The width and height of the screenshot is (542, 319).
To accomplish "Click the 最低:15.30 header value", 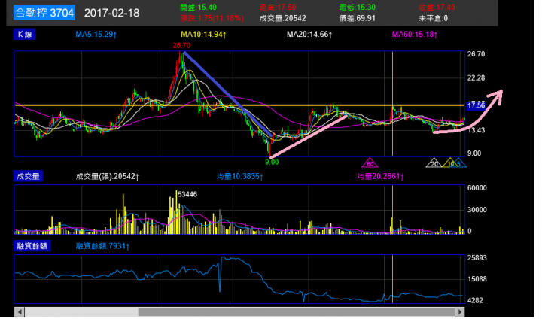I will pos(357,7).
